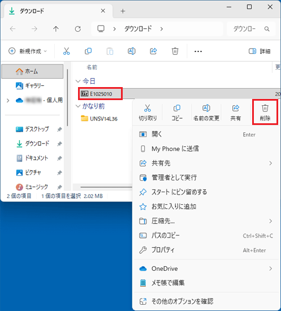Screen dimensions: 281x311
Task: Click the pin icon next to ダウンロード
Action: (x=59, y=144)
